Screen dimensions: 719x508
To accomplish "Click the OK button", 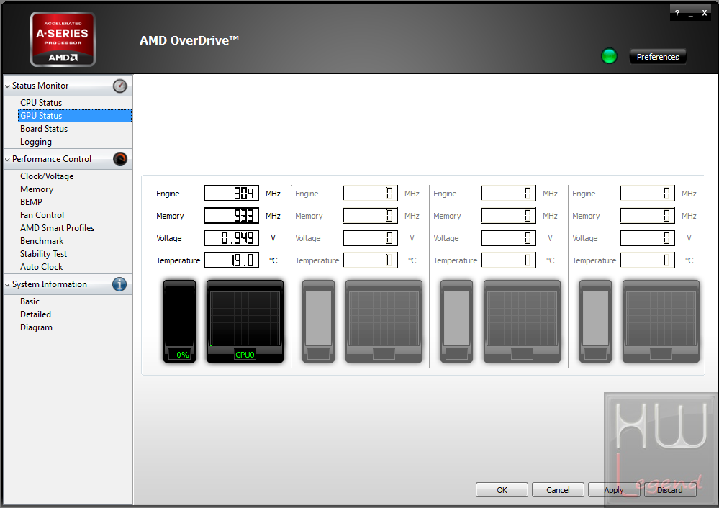I will click(502, 490).
